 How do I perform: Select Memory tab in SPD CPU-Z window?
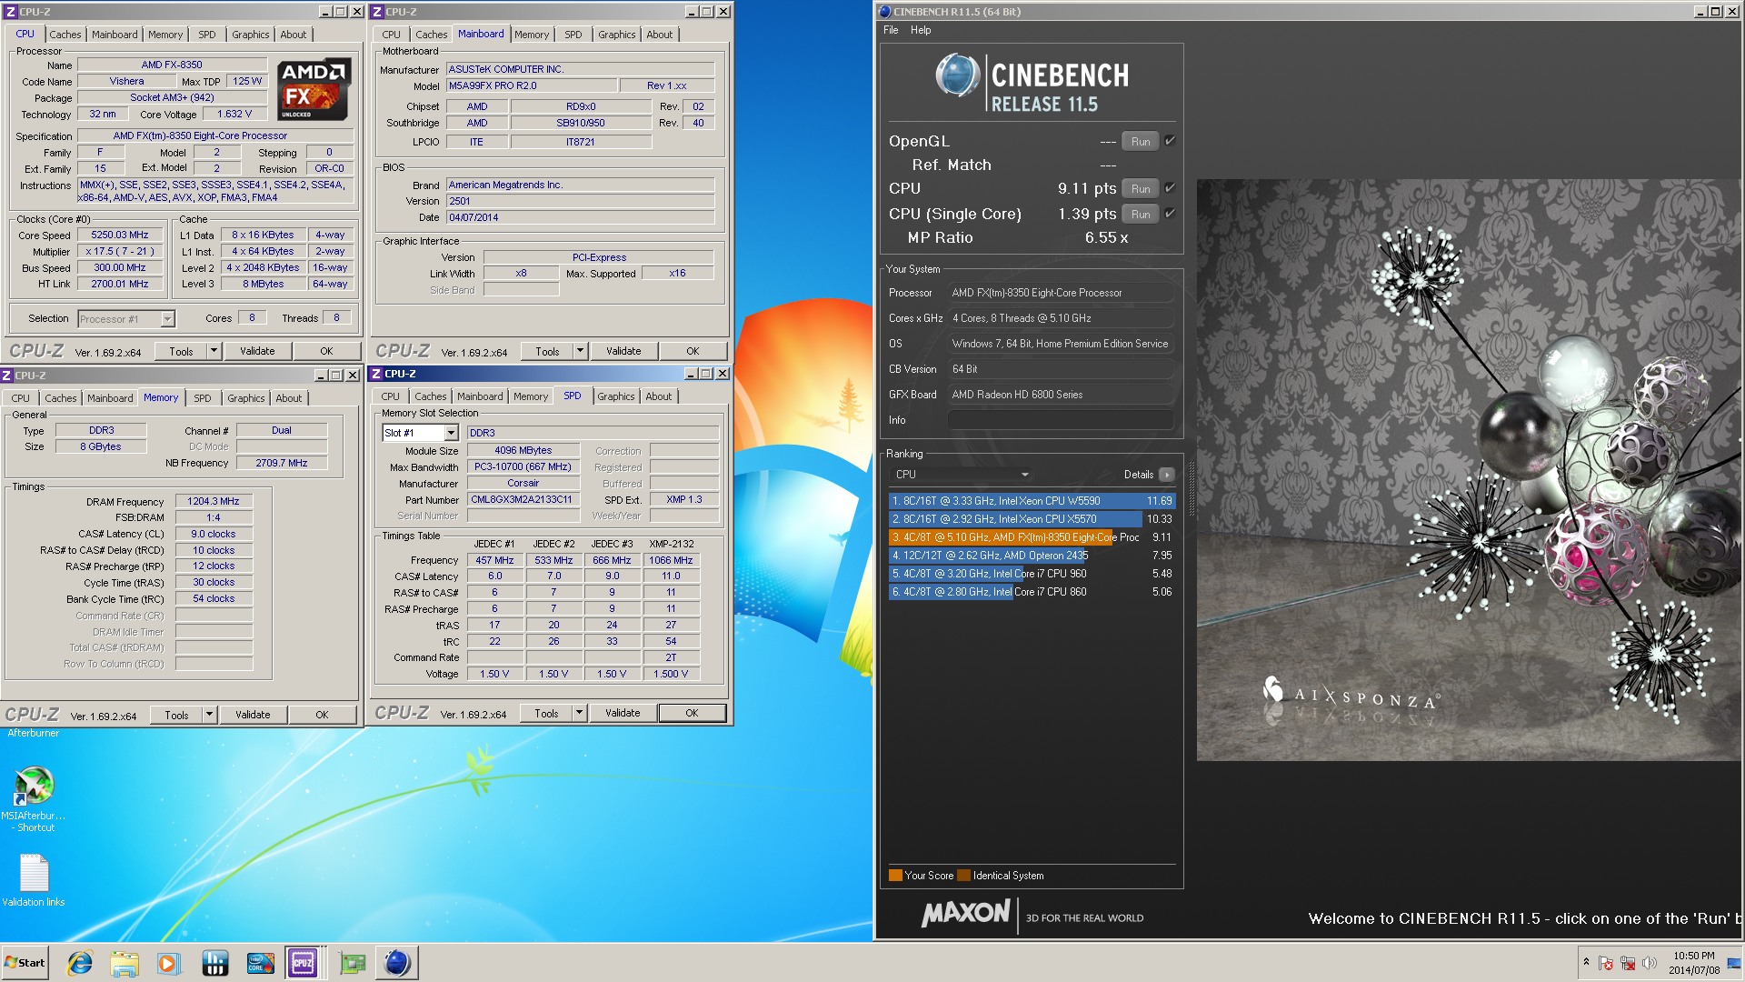click(x=531, y=396)
